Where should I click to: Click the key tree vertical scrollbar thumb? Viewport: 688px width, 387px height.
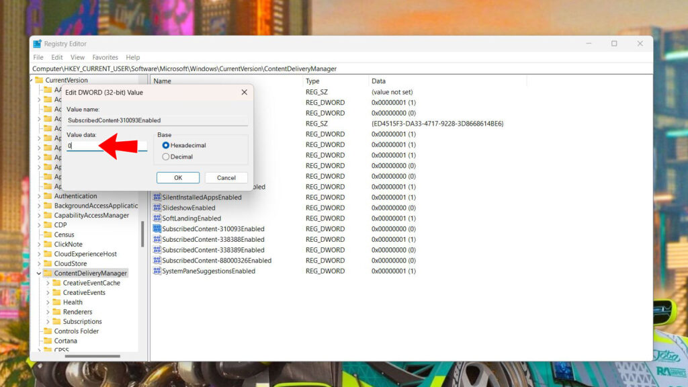pyautogui.click(x=142, y=234)
